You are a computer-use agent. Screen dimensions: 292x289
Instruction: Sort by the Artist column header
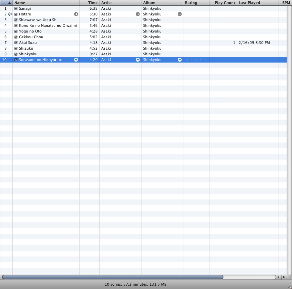[x=120, y=3]
